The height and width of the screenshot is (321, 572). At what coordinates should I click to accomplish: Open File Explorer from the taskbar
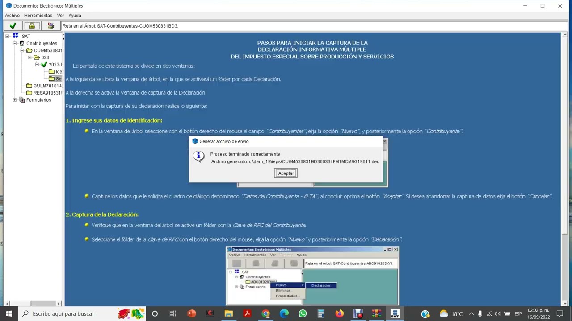[x=228, y=313]
